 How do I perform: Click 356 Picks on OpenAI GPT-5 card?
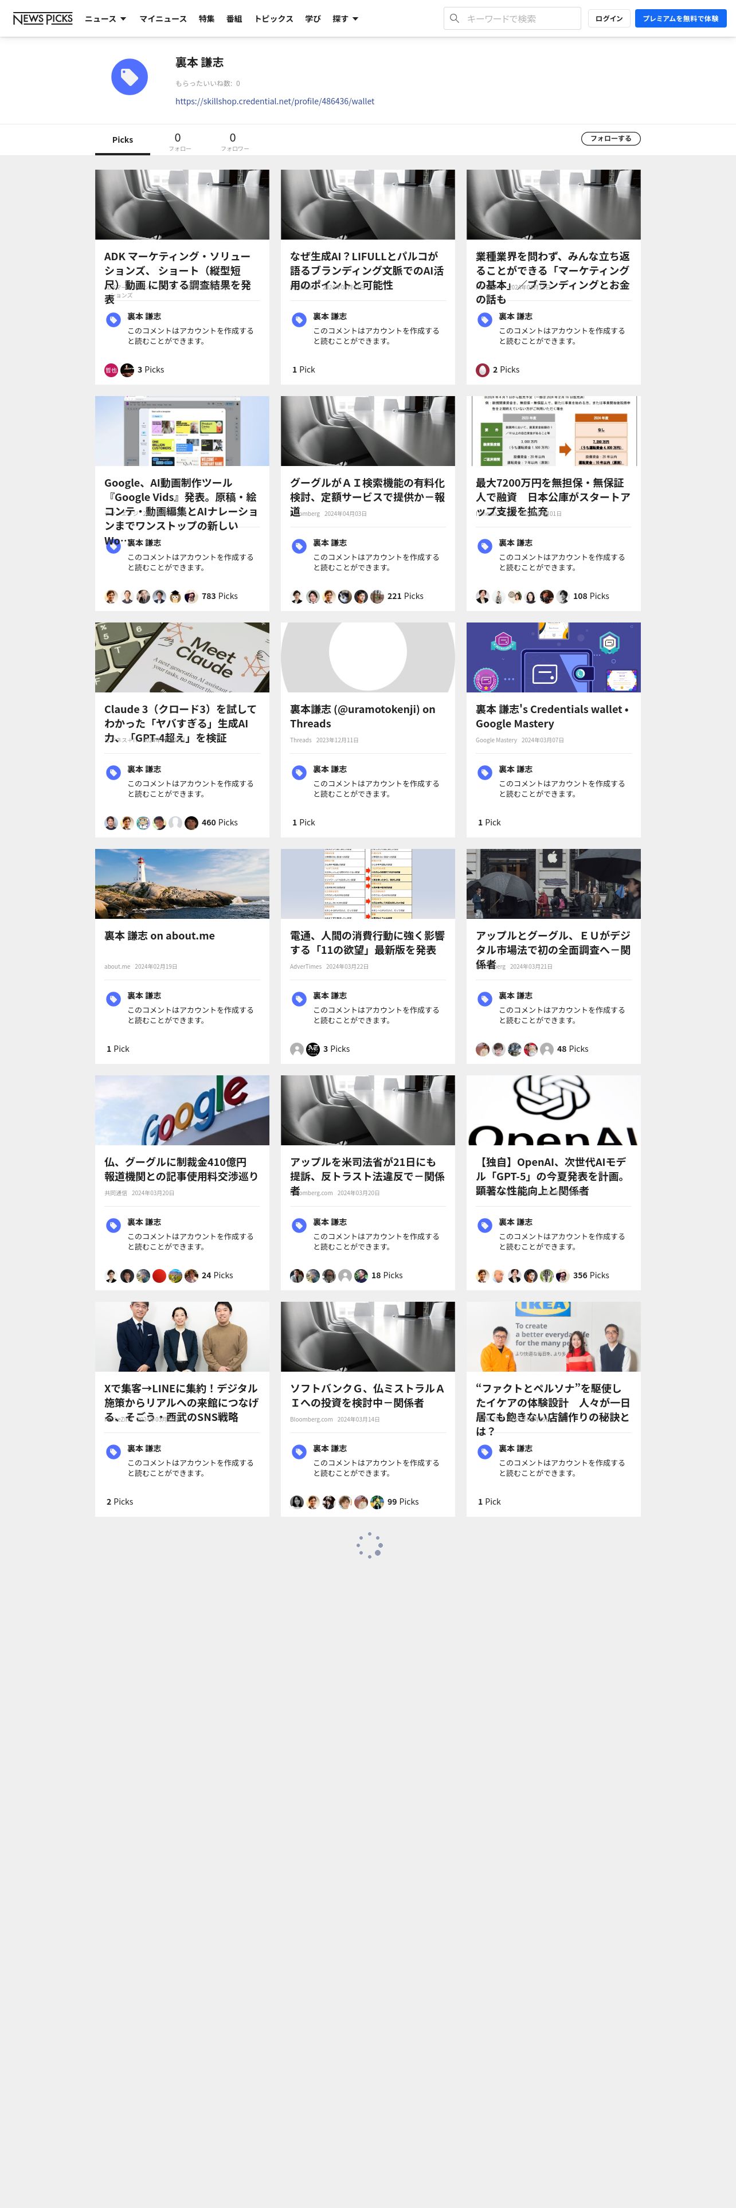590,1275
